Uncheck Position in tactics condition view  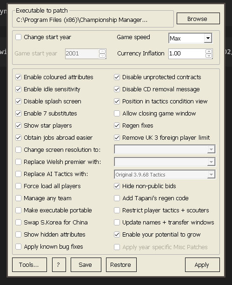[117, 101]
